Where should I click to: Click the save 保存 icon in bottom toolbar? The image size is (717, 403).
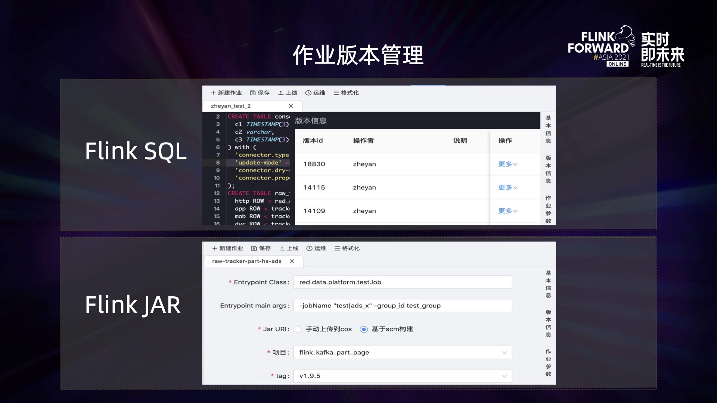click(x=254, y=249)
